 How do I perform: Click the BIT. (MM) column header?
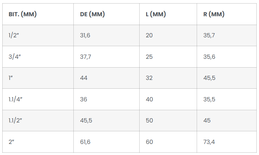pos(23,14)
